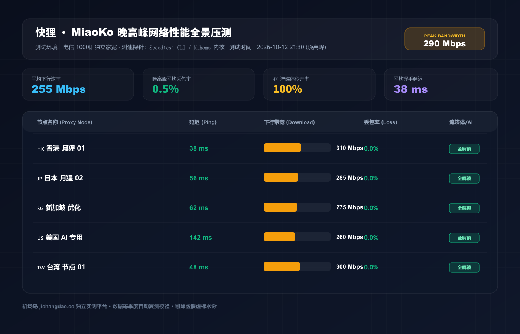Screen dimensions: 520x334
Task: Click the 全解锁 badge in TW 台湾 row
Action: (x=464, y=268)
